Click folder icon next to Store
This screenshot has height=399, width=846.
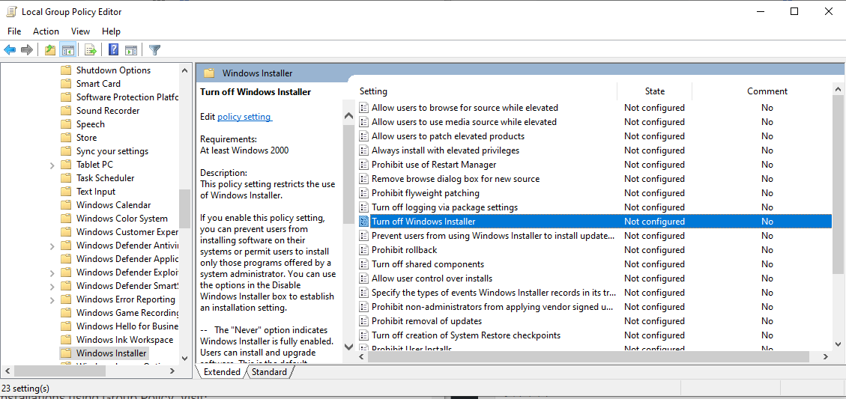[66, 138]
